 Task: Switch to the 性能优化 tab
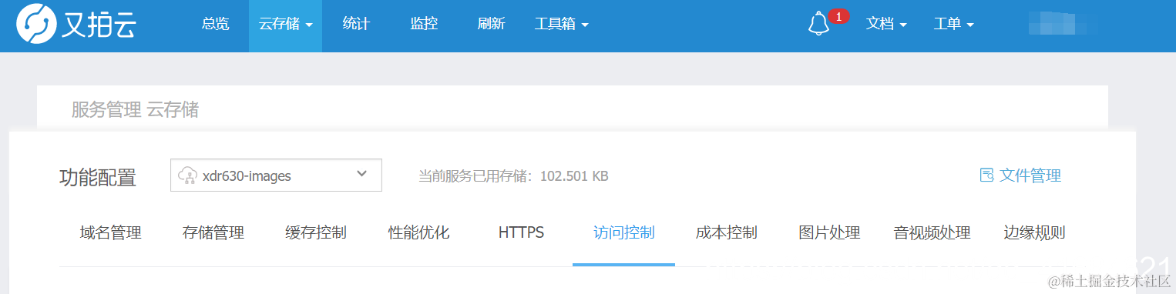pyautogui.click(x=418, y=232)
